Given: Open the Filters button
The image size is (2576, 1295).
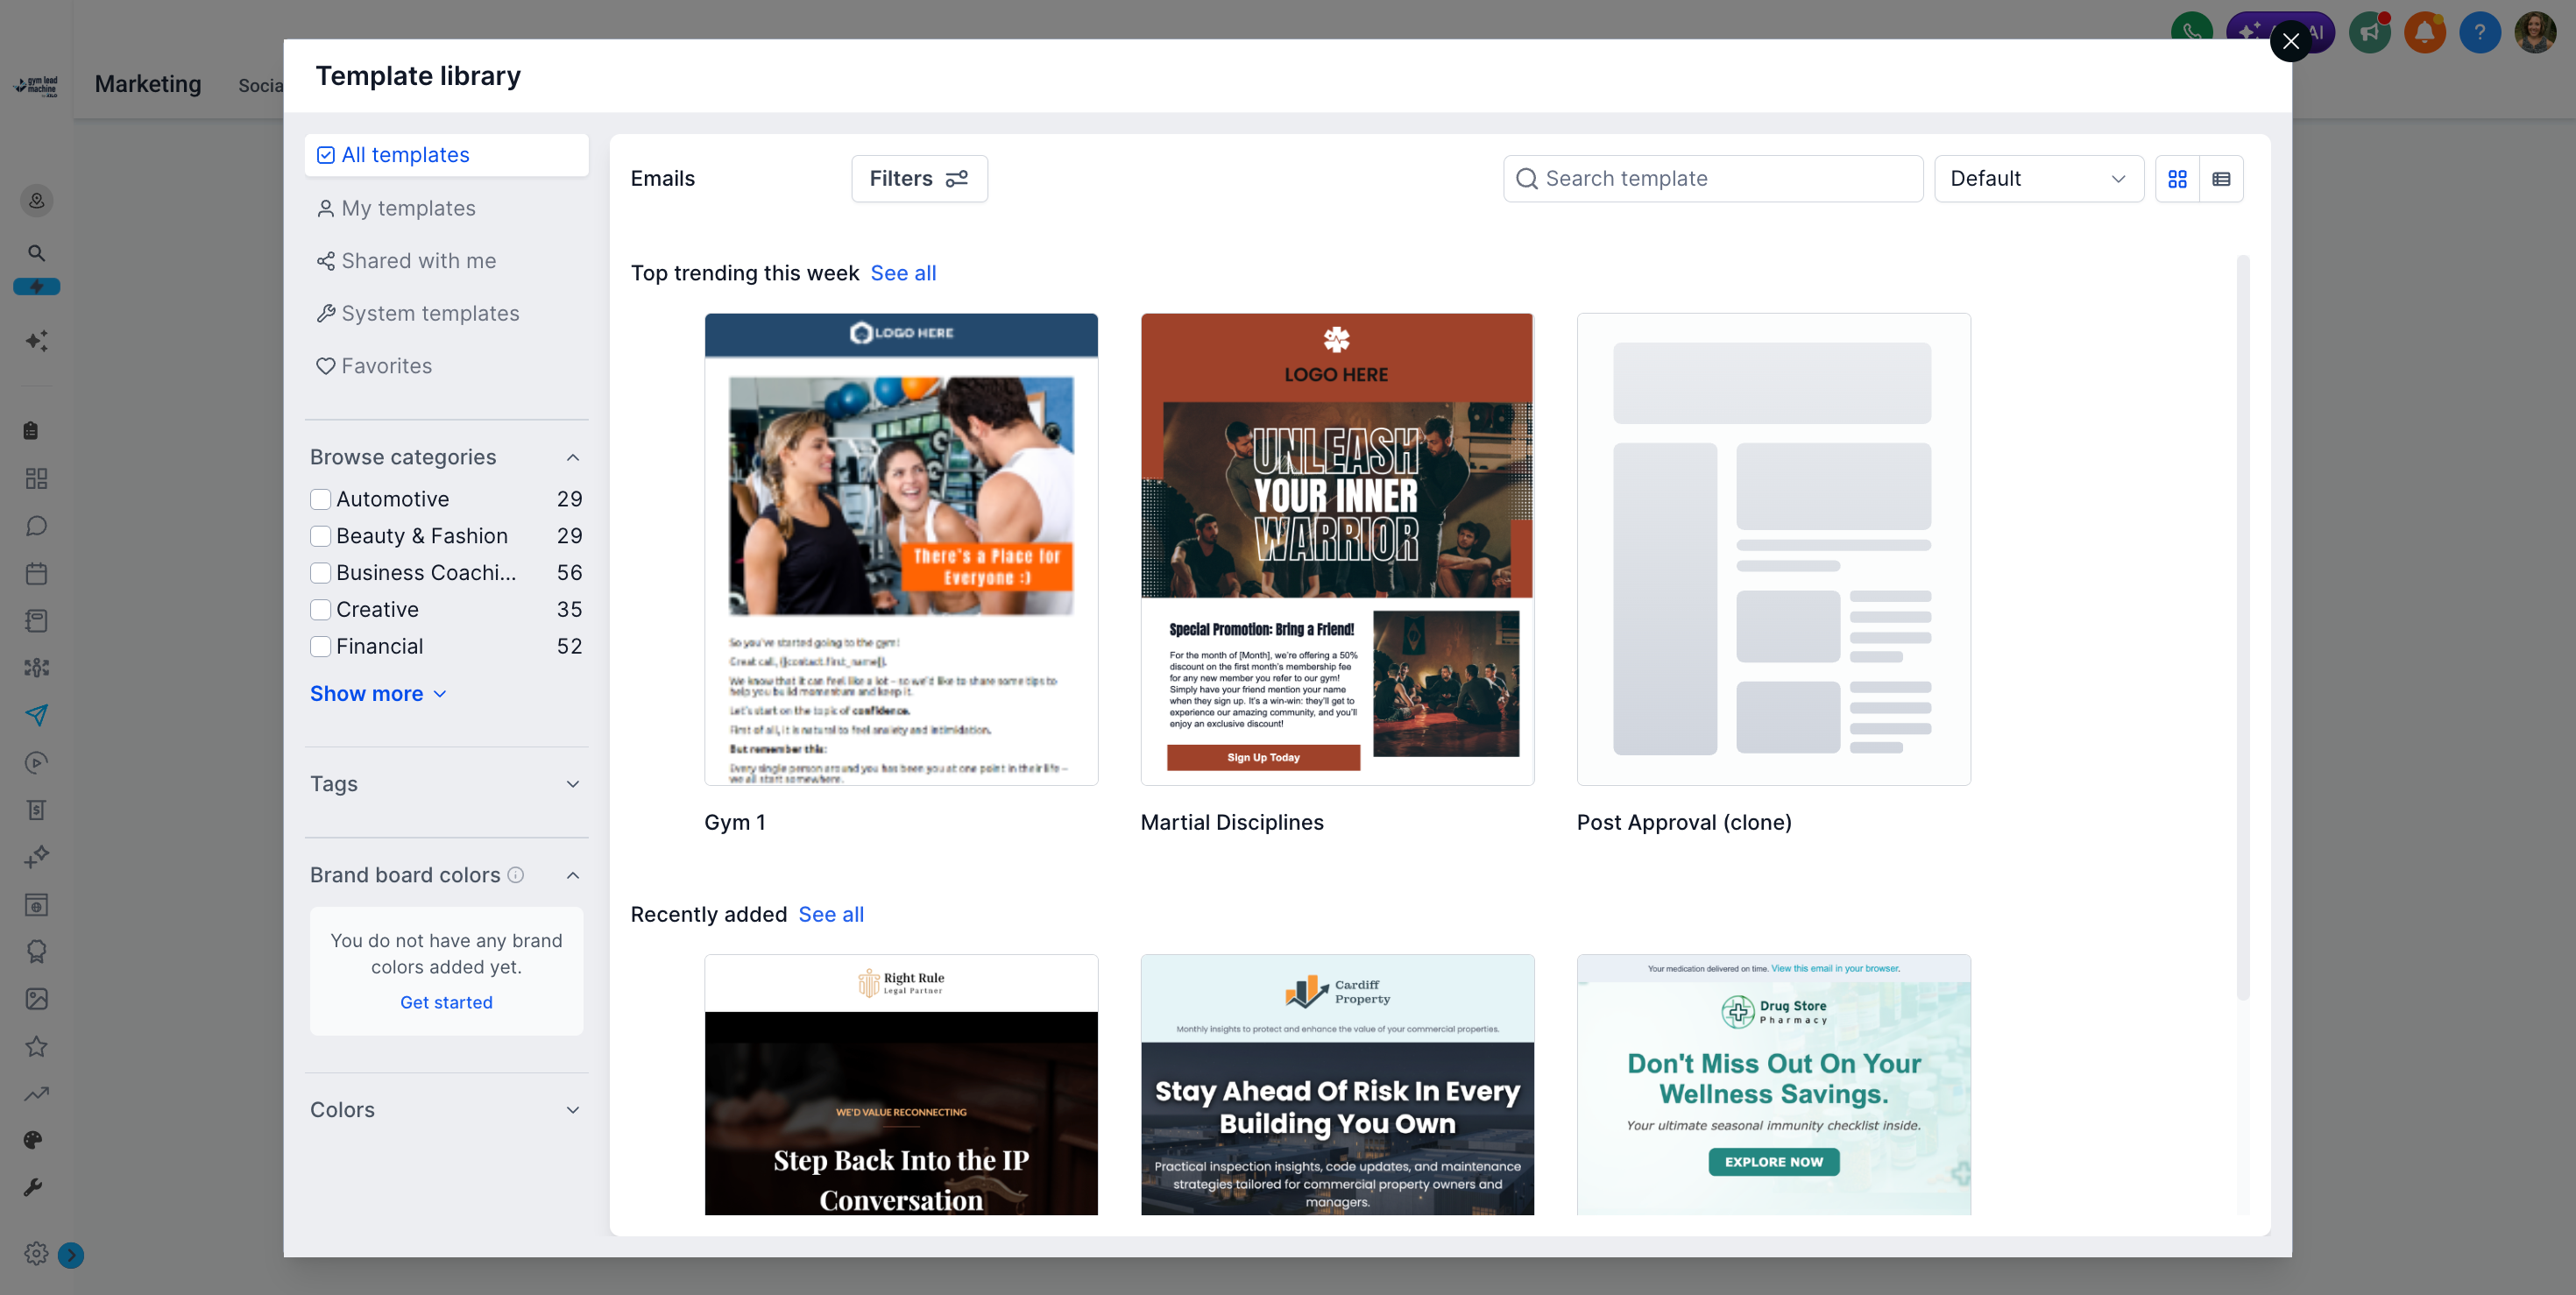Looking at the screenshot, I should (x=919, y=179).
